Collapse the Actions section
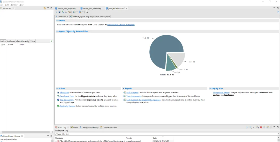280x142 pixels. tap(57, 88)
